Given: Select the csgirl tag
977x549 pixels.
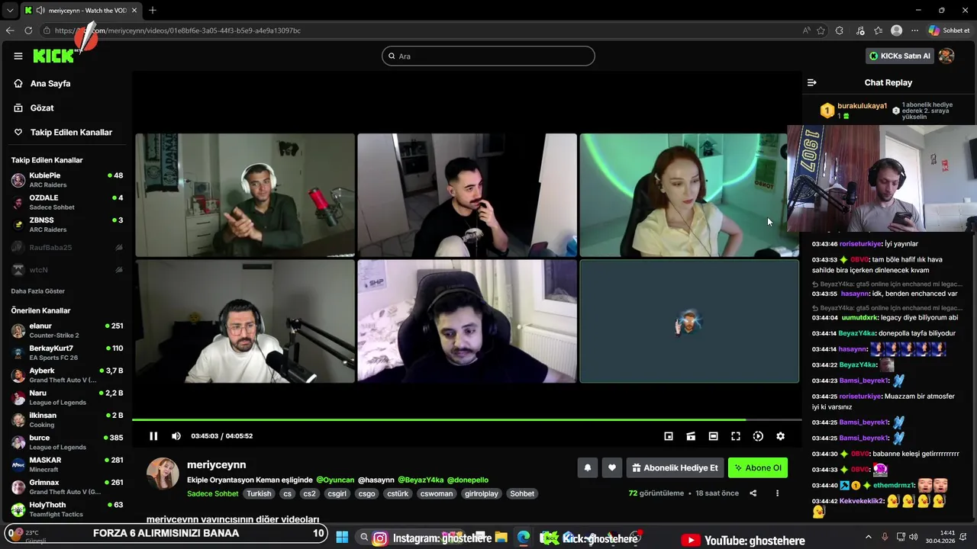Looking at the screenshot, I should [337, 493].
